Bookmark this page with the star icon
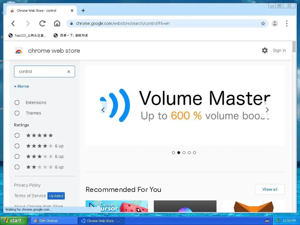Viewport: 300px width, 225px height. coord(263,23)
